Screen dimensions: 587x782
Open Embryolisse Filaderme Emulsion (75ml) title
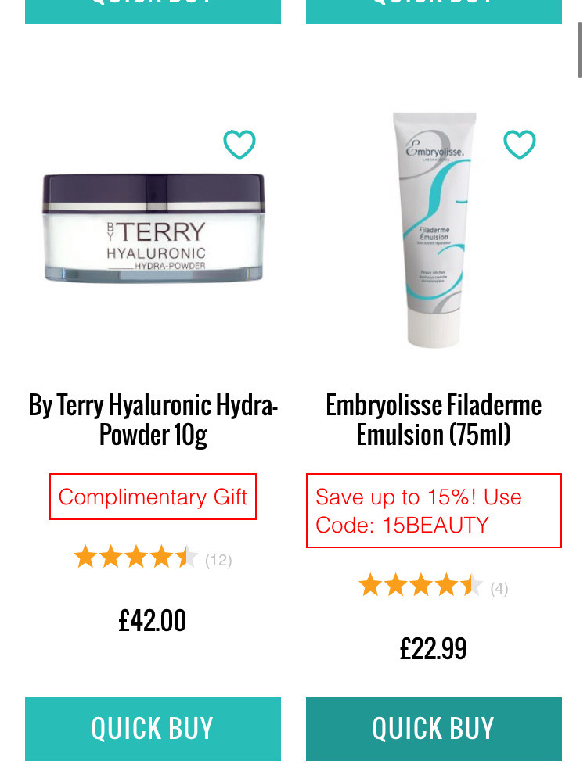click(434, 419)
